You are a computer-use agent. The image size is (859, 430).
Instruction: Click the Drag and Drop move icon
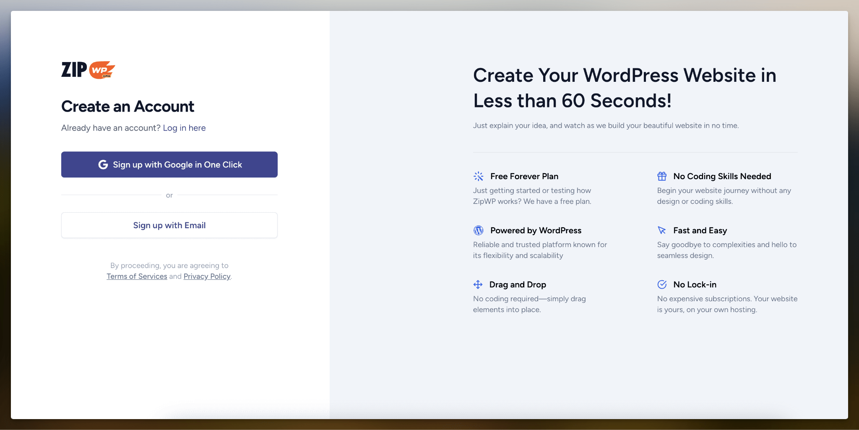point(478,284)
